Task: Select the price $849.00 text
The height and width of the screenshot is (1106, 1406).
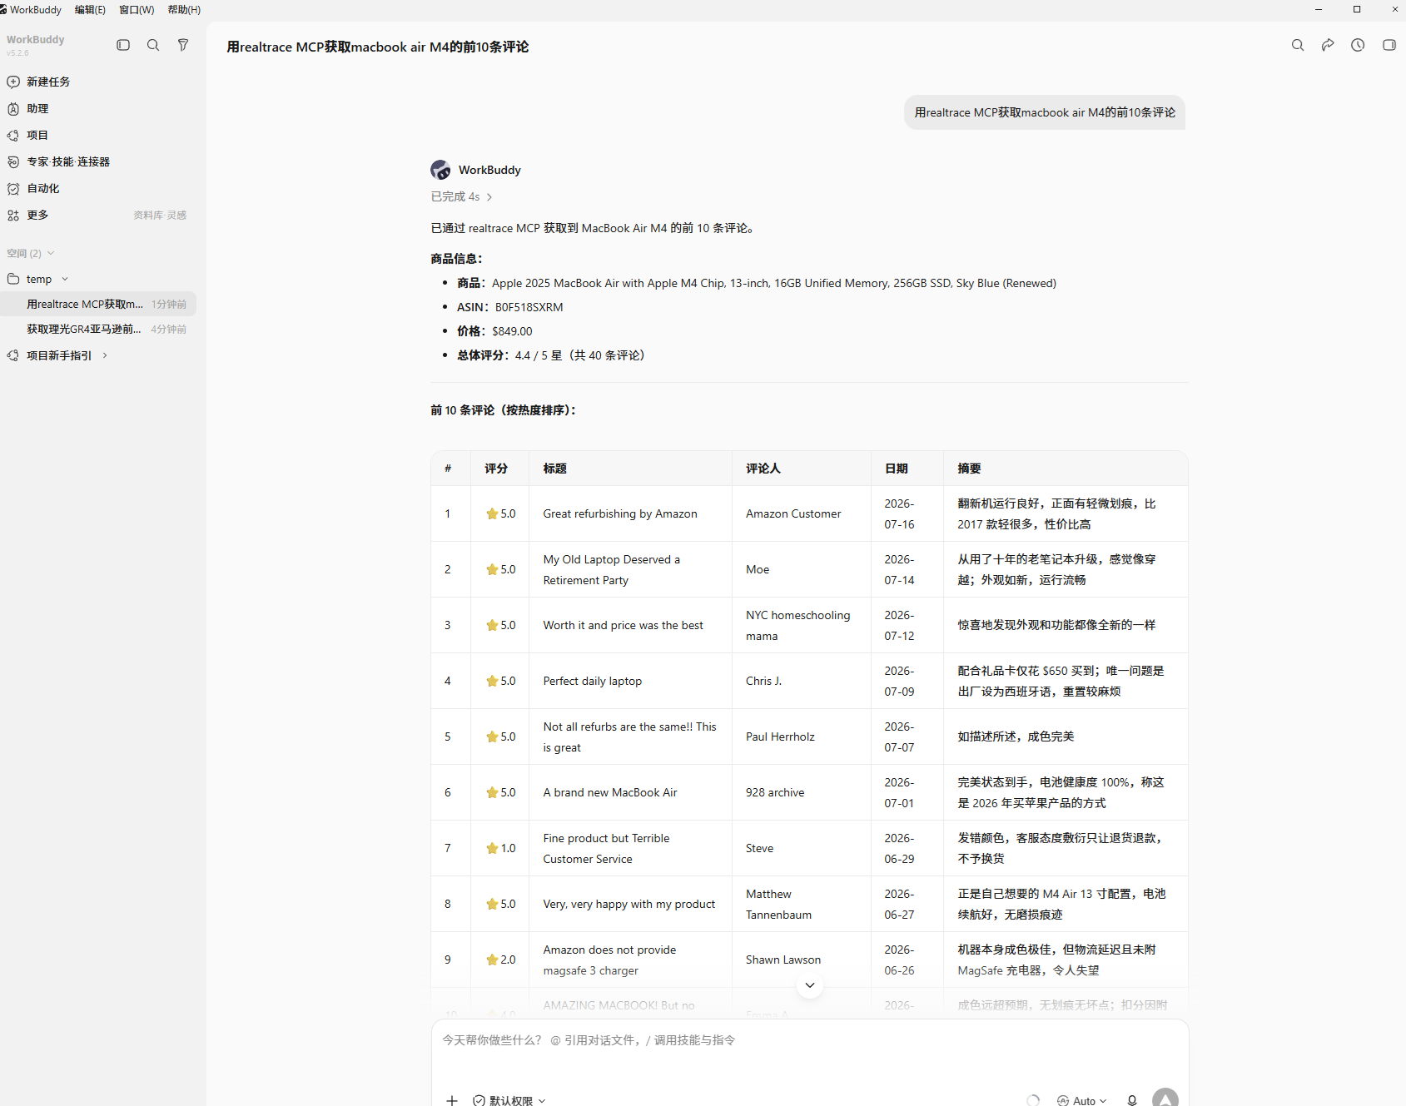Action: (512, 331)
